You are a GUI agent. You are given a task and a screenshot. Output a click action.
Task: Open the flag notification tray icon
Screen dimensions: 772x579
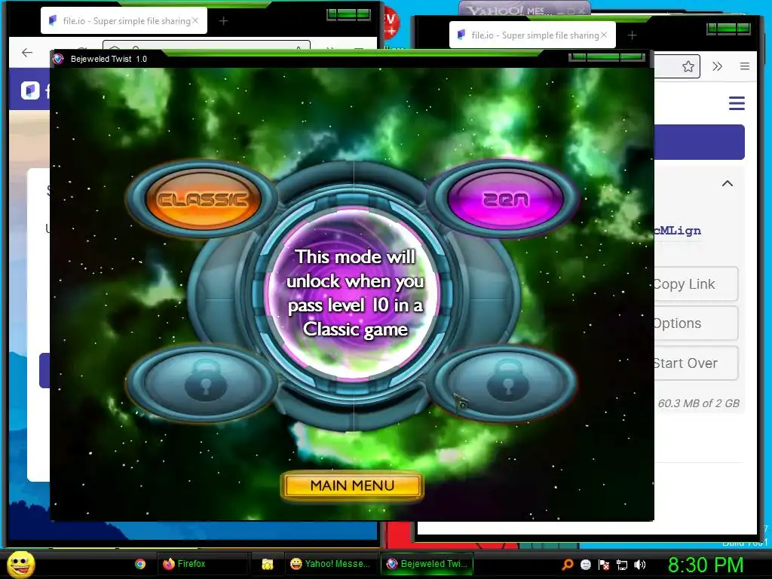604,565
